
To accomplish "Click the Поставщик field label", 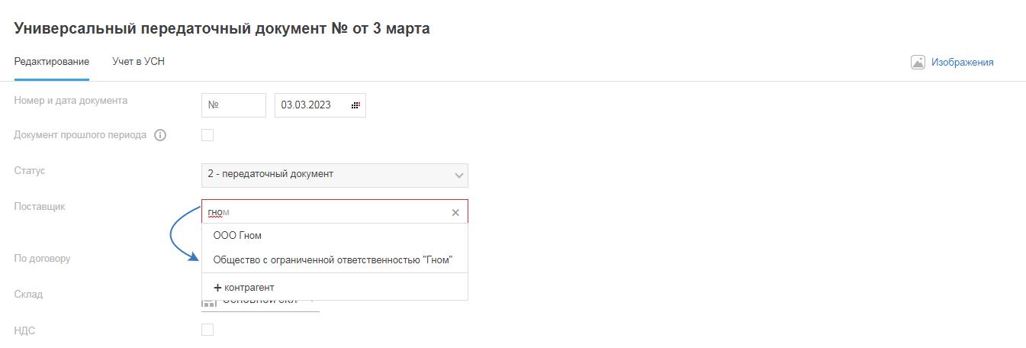I will tap(40, 207).
